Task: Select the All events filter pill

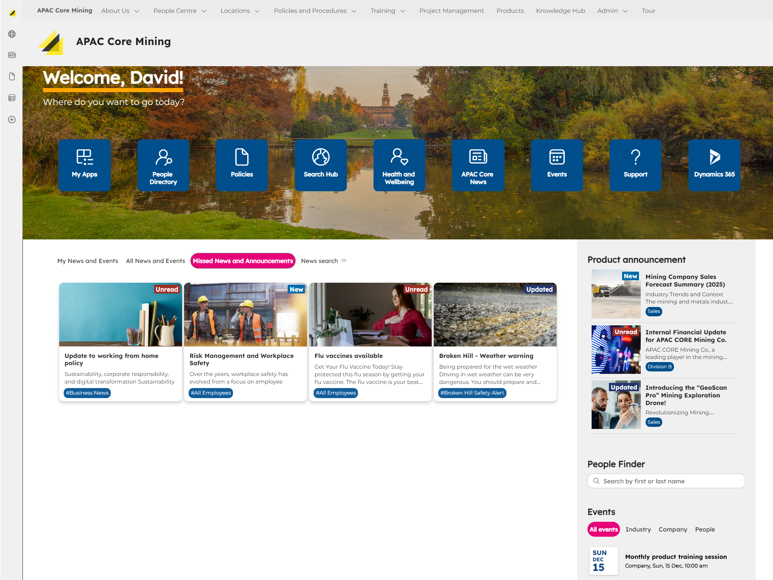Action: (603, 529)
